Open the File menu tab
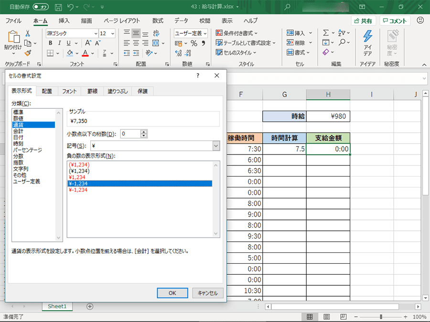Image resolution: width=430 pixels, height=322 pixels. [x=13, y=21]
